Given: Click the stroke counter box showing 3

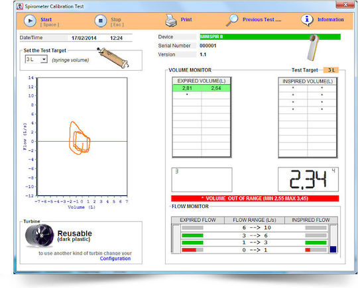Looking at the screenshot, I should (202, 179).
